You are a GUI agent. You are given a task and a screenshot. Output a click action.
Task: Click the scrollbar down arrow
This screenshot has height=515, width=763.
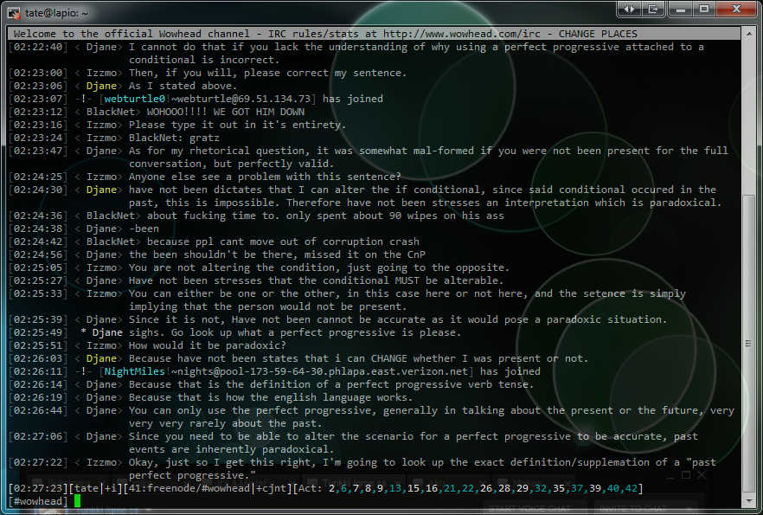[748, 502]
